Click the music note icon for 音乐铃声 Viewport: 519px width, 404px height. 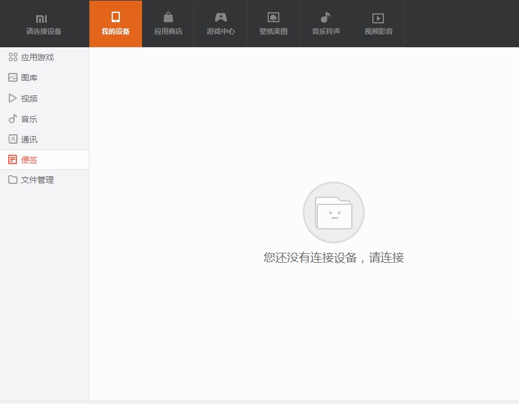pyautogui.click(x=326, y=18)
